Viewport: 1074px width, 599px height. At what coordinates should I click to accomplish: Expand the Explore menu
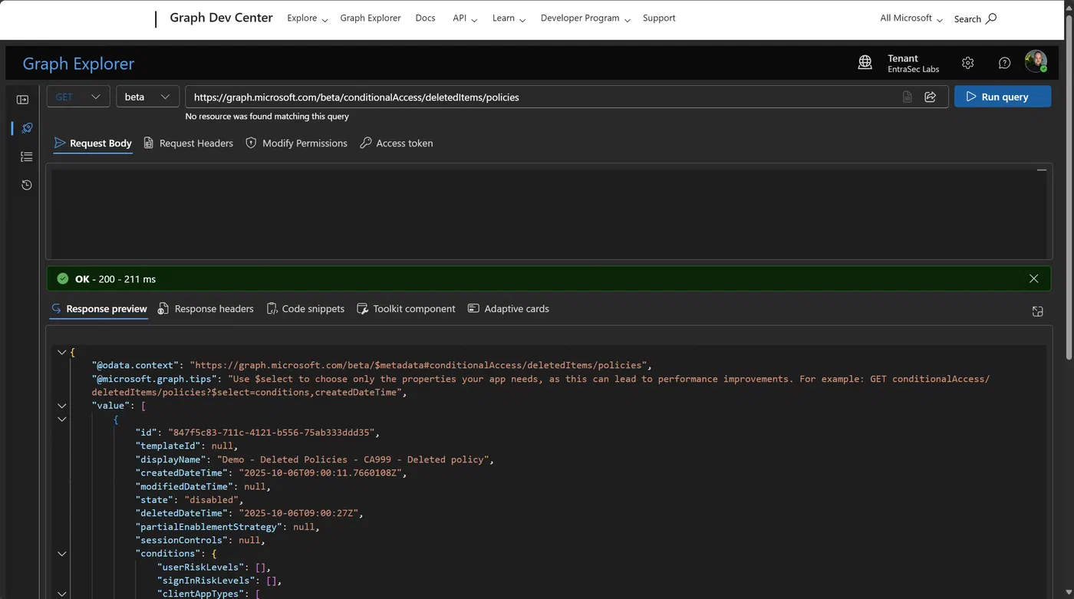point(308,18)
